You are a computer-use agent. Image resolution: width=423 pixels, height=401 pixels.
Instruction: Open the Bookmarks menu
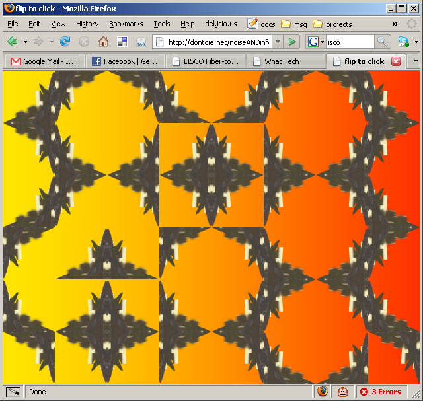[126, 24]
